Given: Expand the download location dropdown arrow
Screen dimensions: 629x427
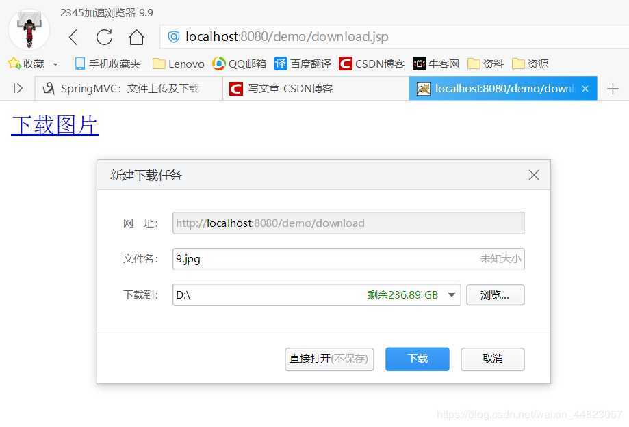Looking at the screenshot, I should point(452,295).
